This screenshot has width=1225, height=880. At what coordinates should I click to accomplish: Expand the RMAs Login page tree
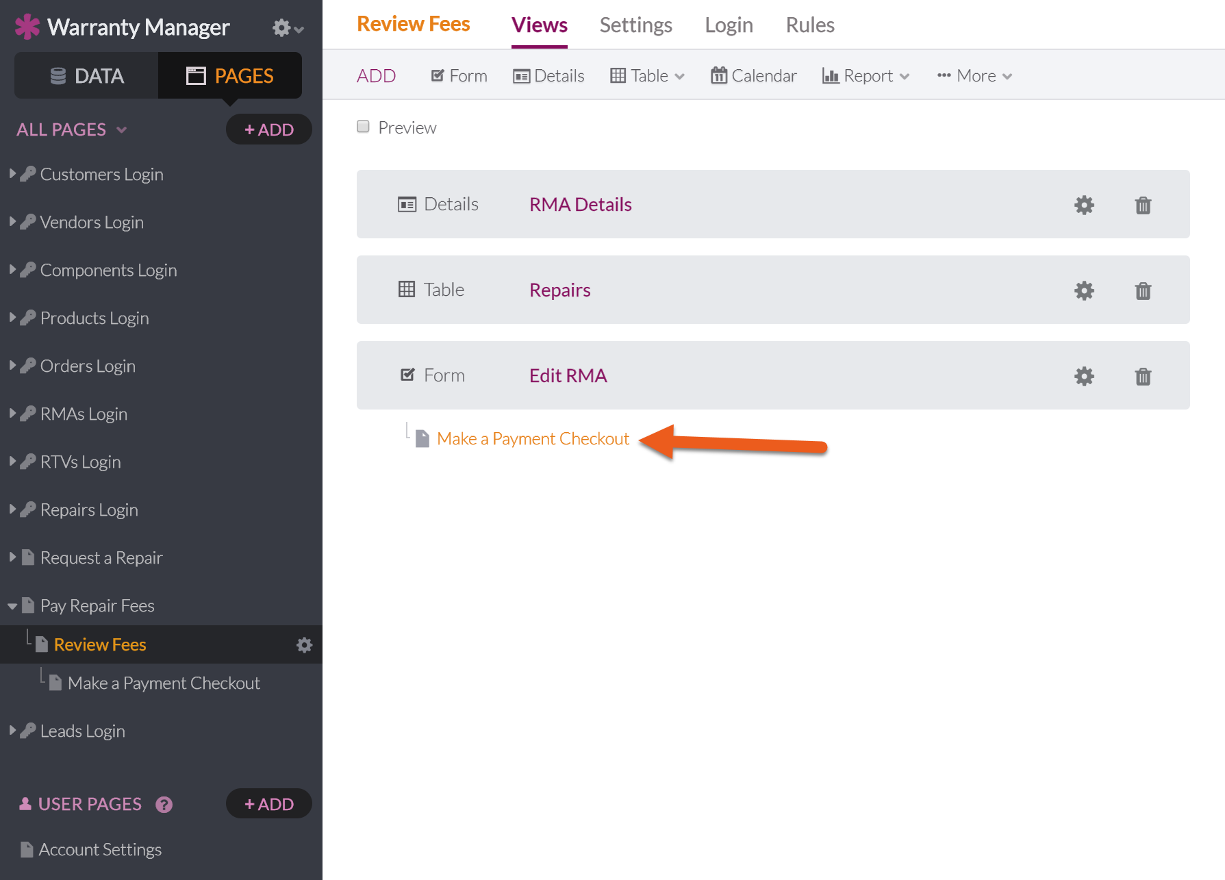click(12, 414)
